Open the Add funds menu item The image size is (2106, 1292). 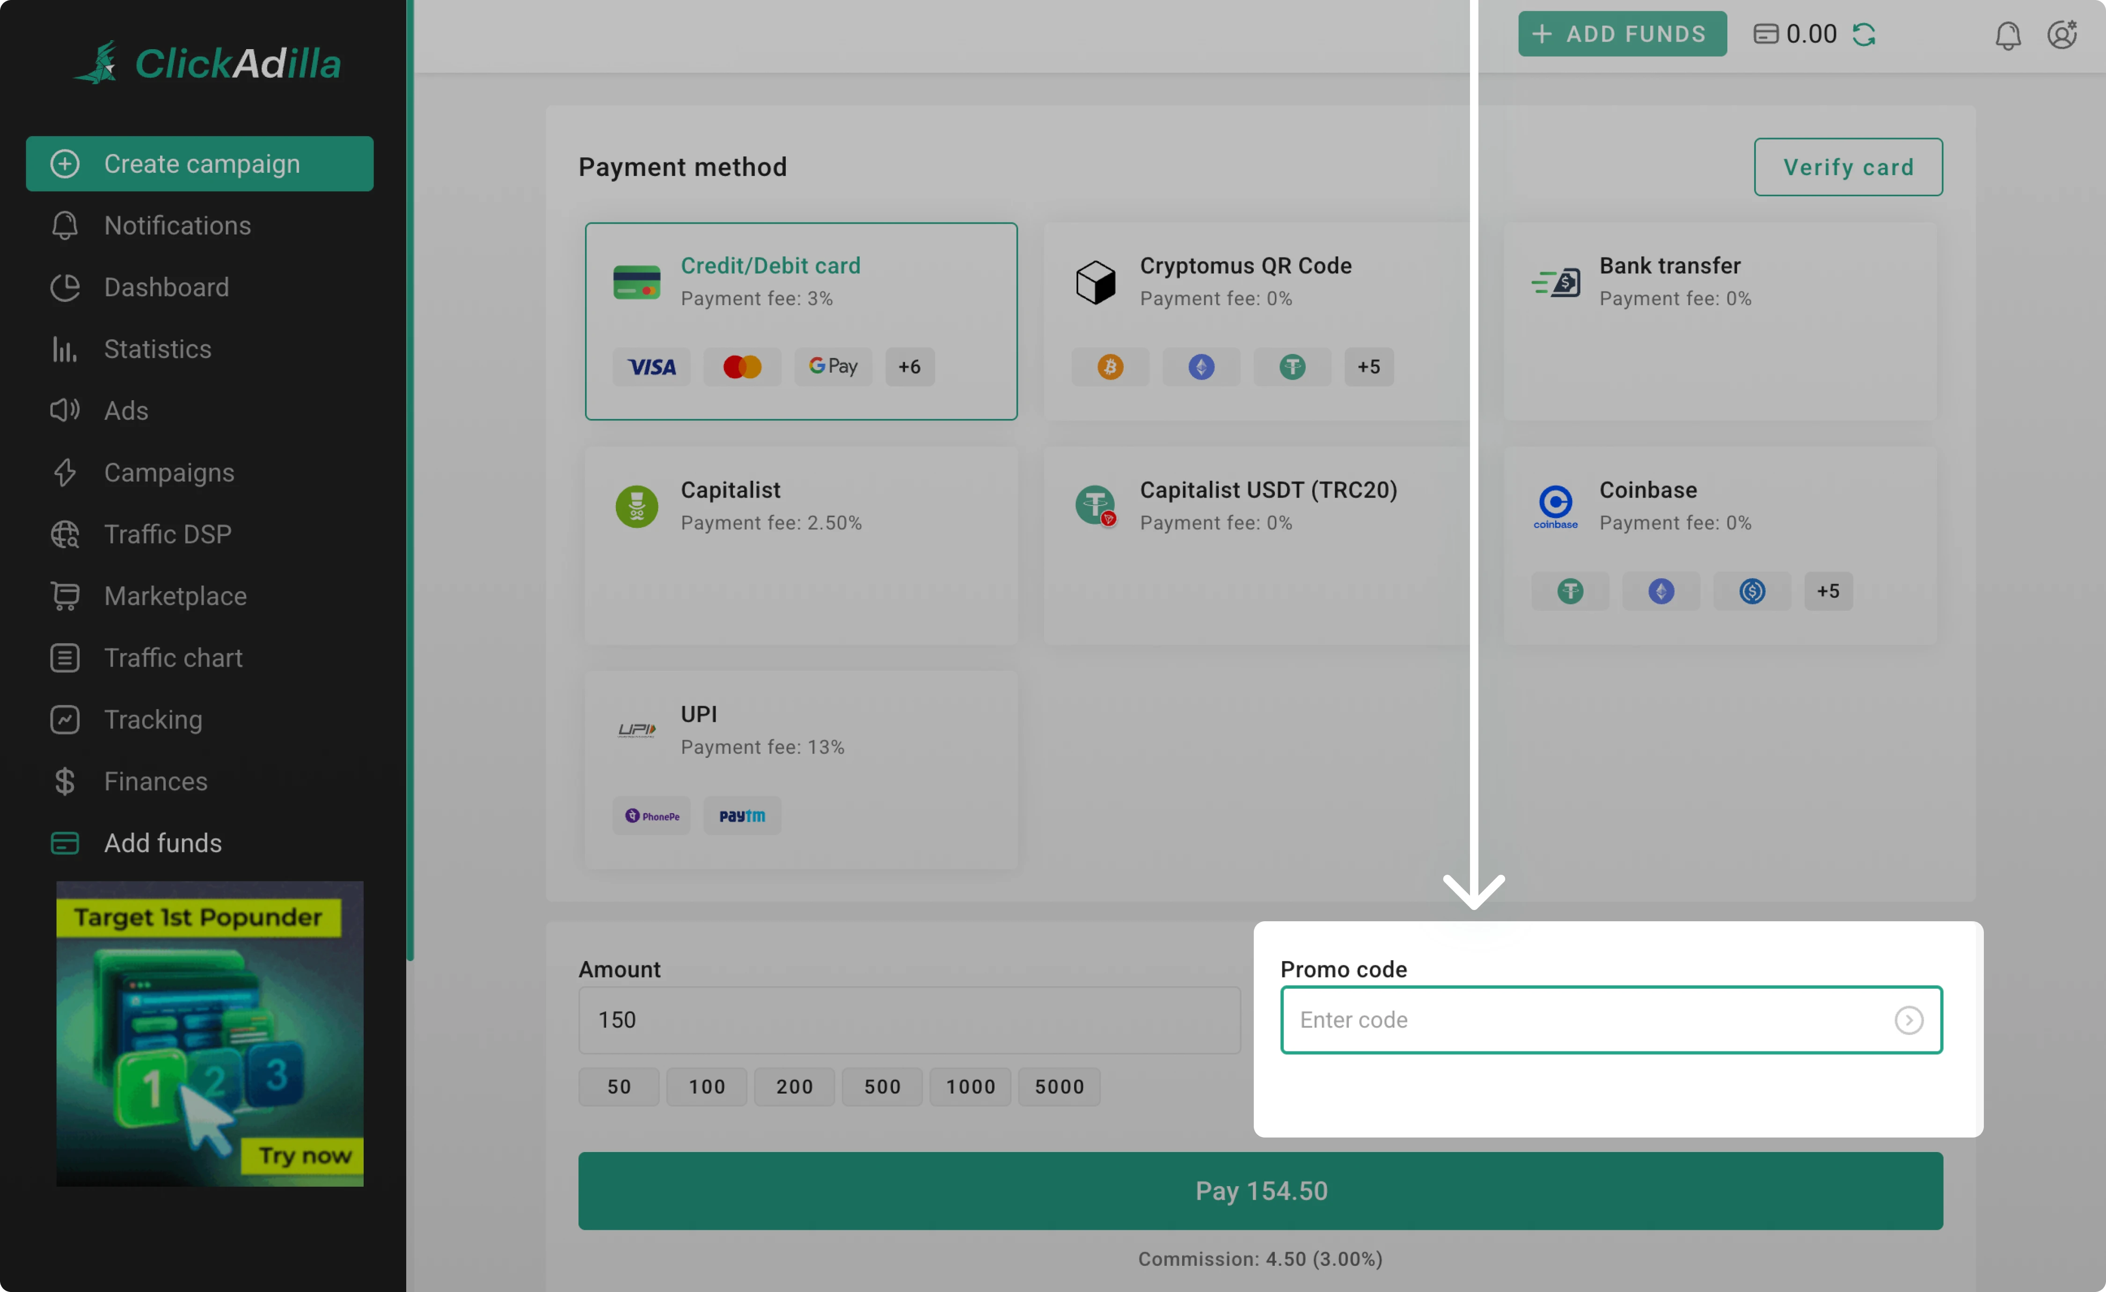click(163, 843)
